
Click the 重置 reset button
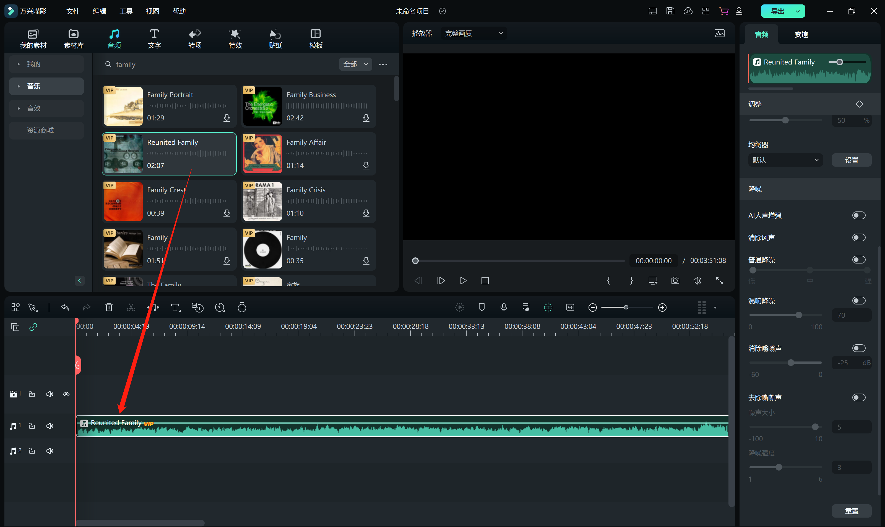tap(851, 511)
